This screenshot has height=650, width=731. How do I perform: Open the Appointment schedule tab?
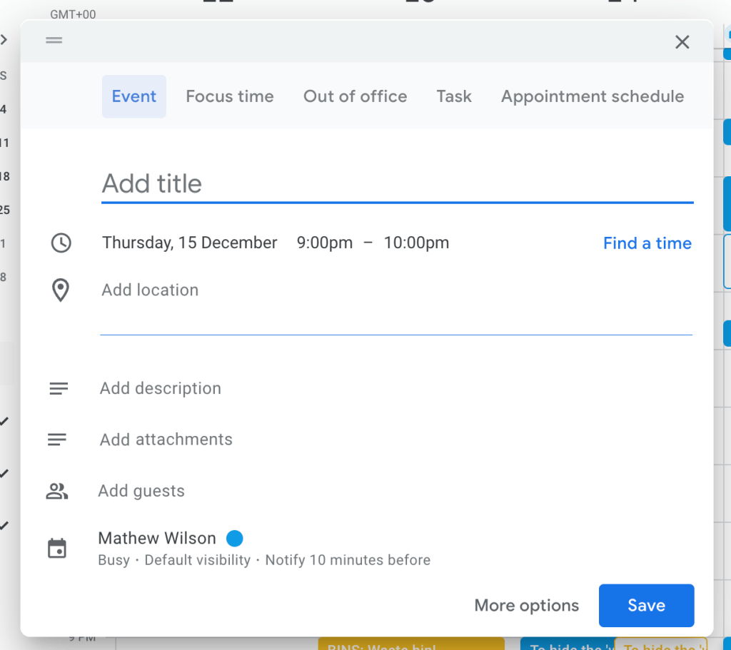(593, 96)
